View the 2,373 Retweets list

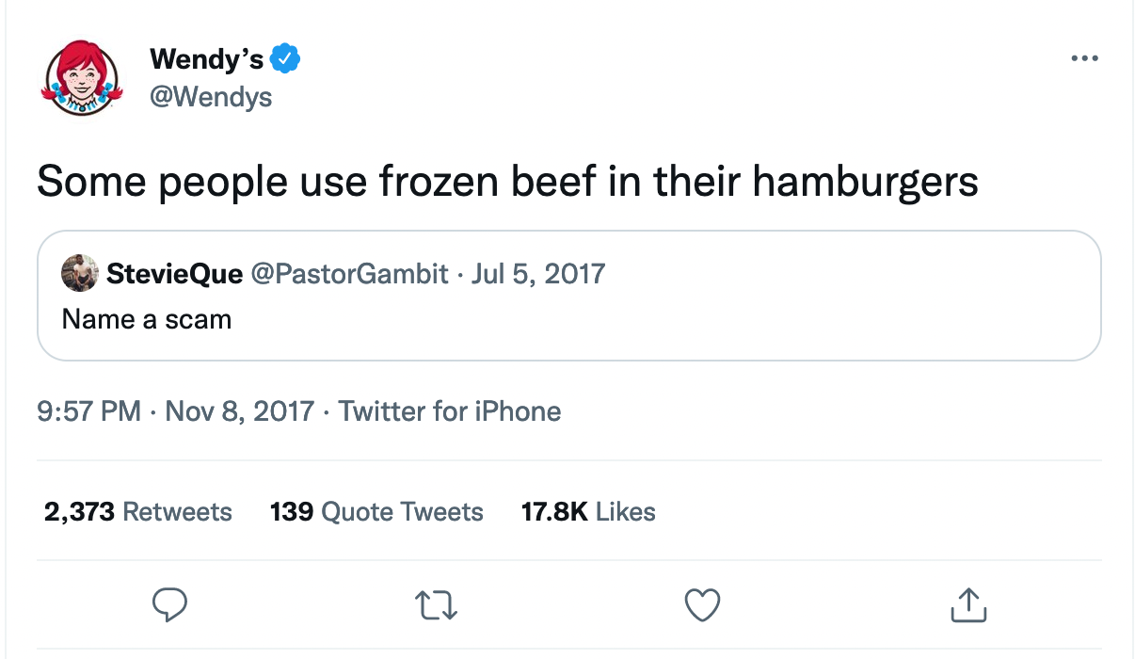click(x=137, y=512)
